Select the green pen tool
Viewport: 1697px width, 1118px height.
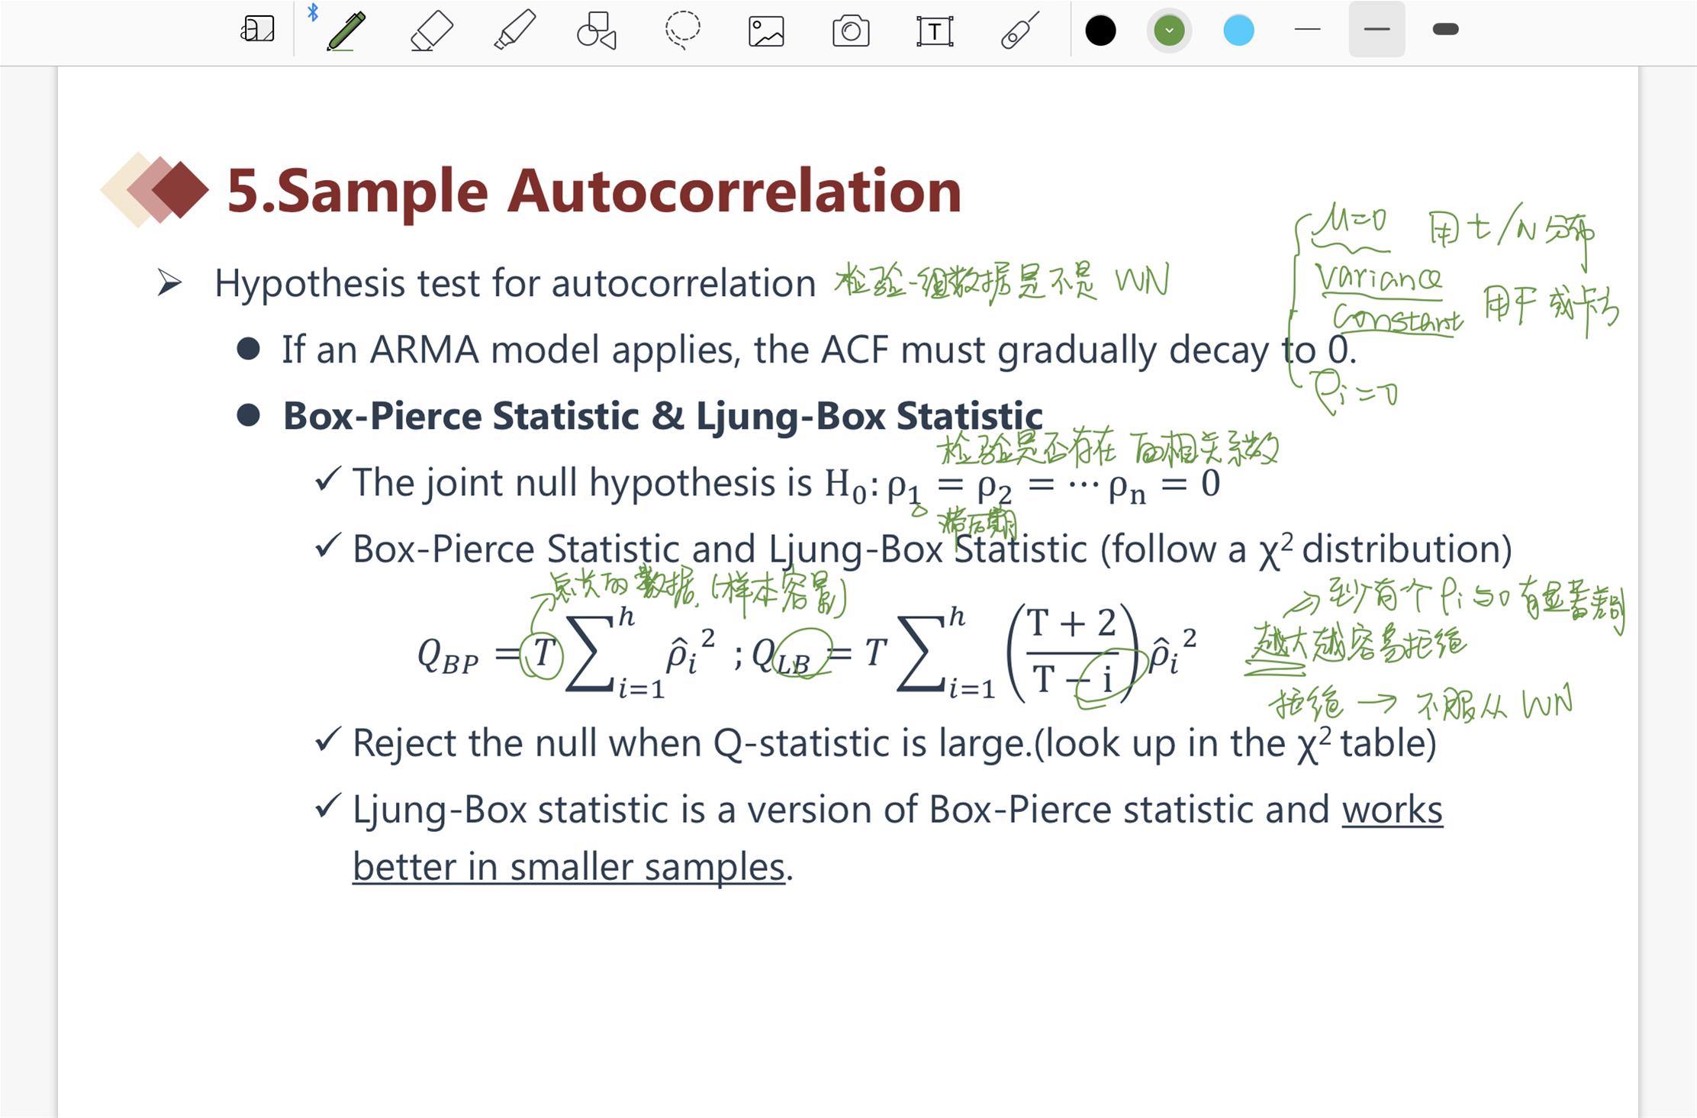click(x=346, y=31)
